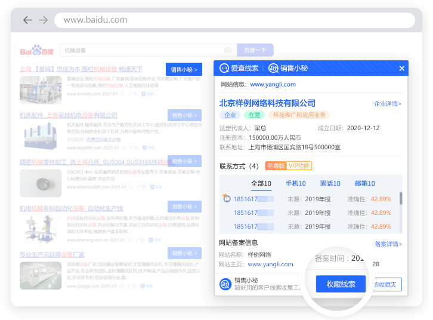This screenshot has height=320, width=433.
Task: Open the 企业详情 link
Action: [388, 104]
